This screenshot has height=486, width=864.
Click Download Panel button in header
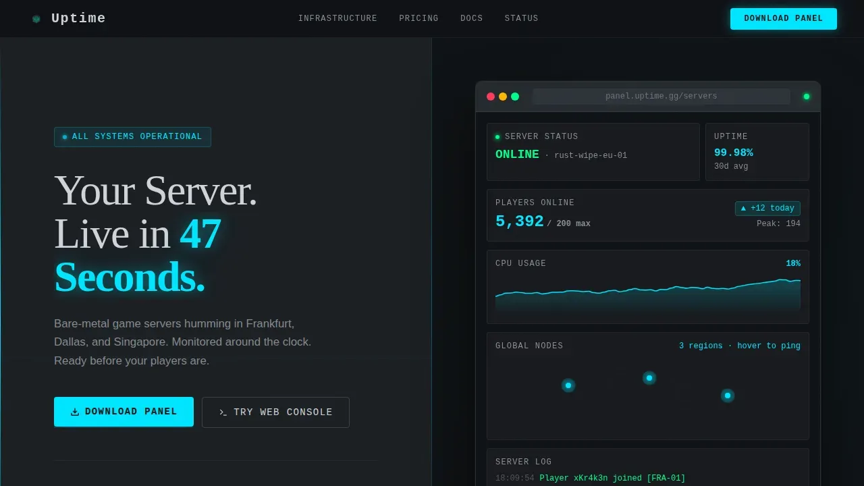click(x=784, y=19)
